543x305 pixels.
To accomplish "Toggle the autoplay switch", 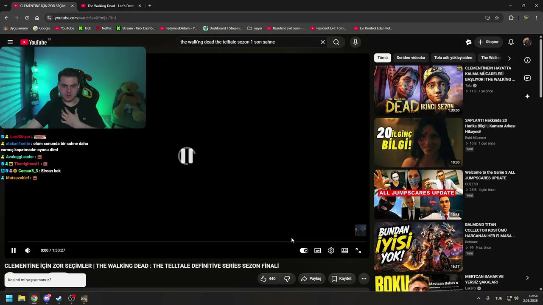I will tap(304, 250).
